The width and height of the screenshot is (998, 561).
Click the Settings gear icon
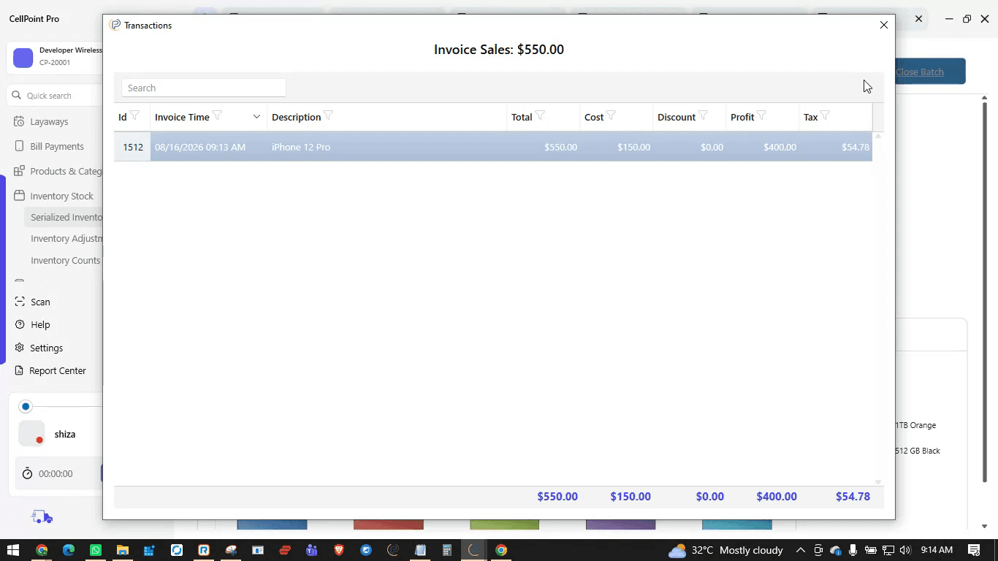click(x=19, y=348)
